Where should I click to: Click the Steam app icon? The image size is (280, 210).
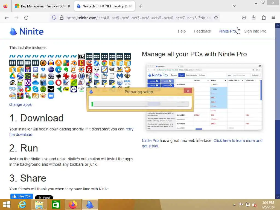(51, 89)
